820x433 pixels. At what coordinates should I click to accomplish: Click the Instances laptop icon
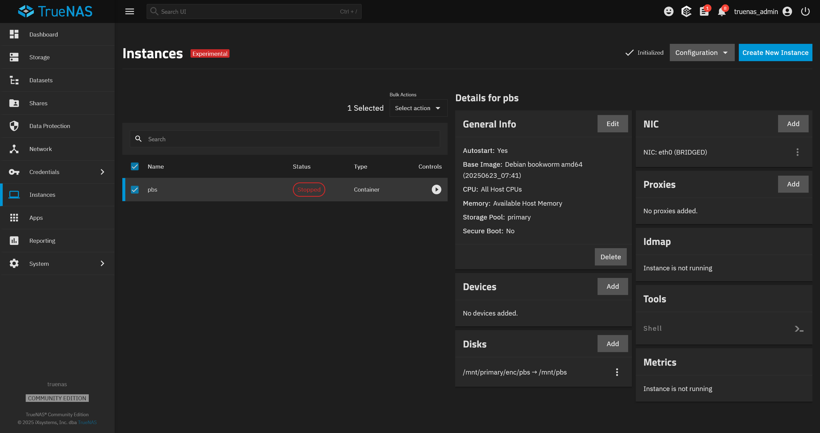pos(14,195)
